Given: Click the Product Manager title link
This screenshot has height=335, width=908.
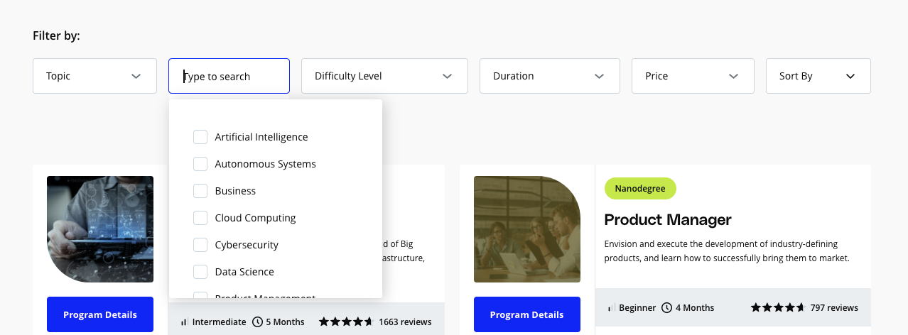Looking at the screenshot, I should 668,219.
